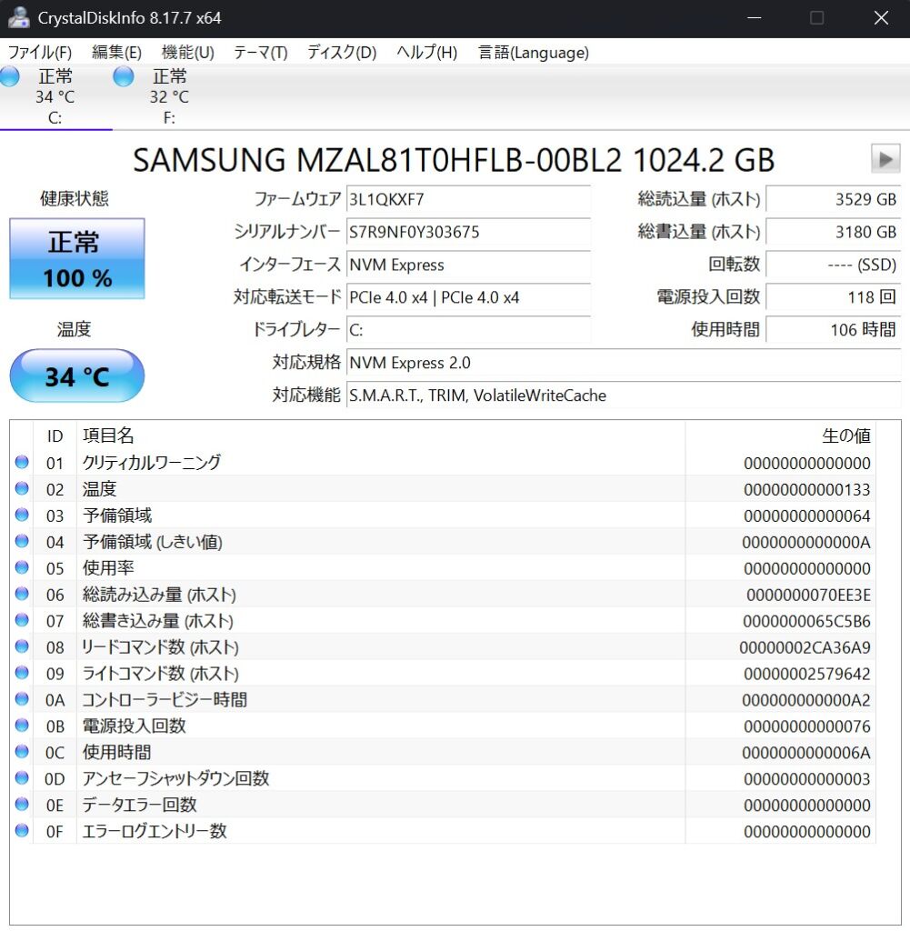Screen dimensions: 910x931
Task: Click the serial number field S7R9NF0Y303675
Action: [468, 232]
